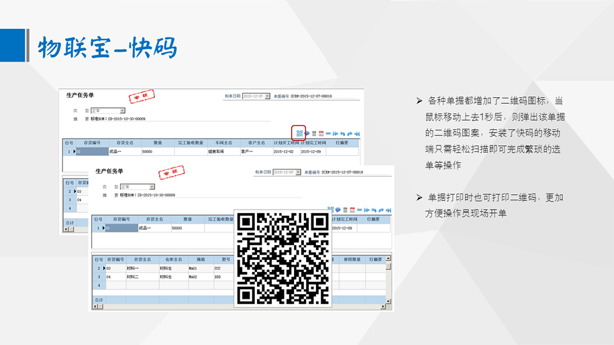
Task: Open the calendar icon in the upper form toolbar
Action: click(x=321, y=134)
